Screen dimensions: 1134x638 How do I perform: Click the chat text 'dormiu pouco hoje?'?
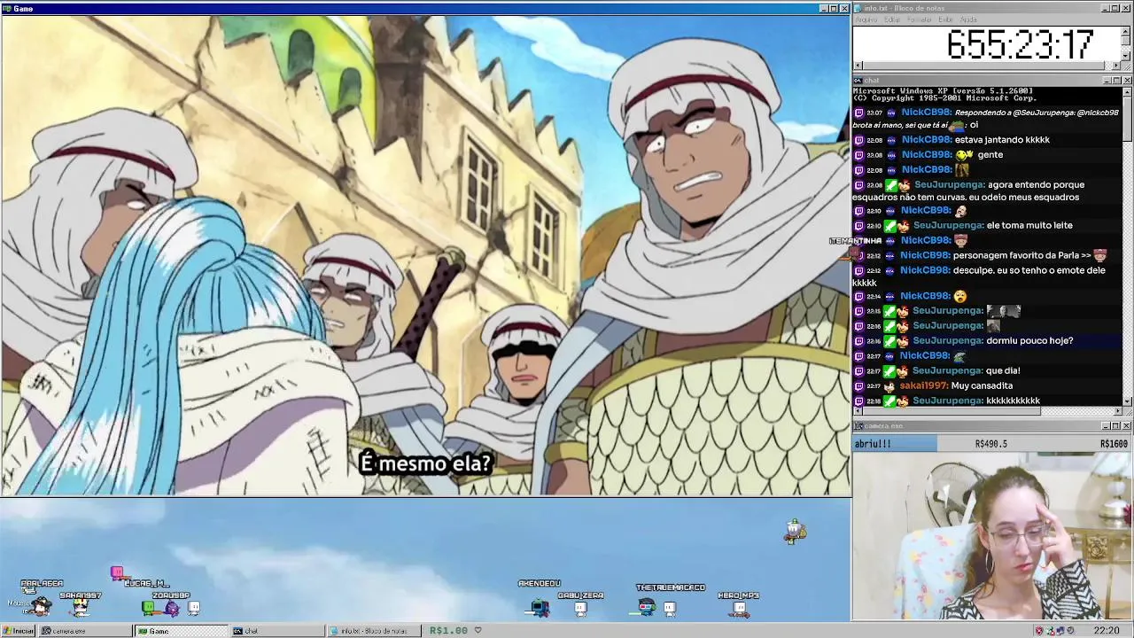coord(1029,341)
